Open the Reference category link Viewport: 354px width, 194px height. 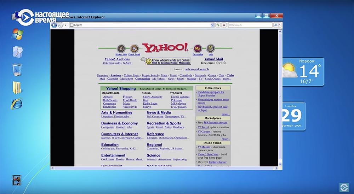pos(155,134)
